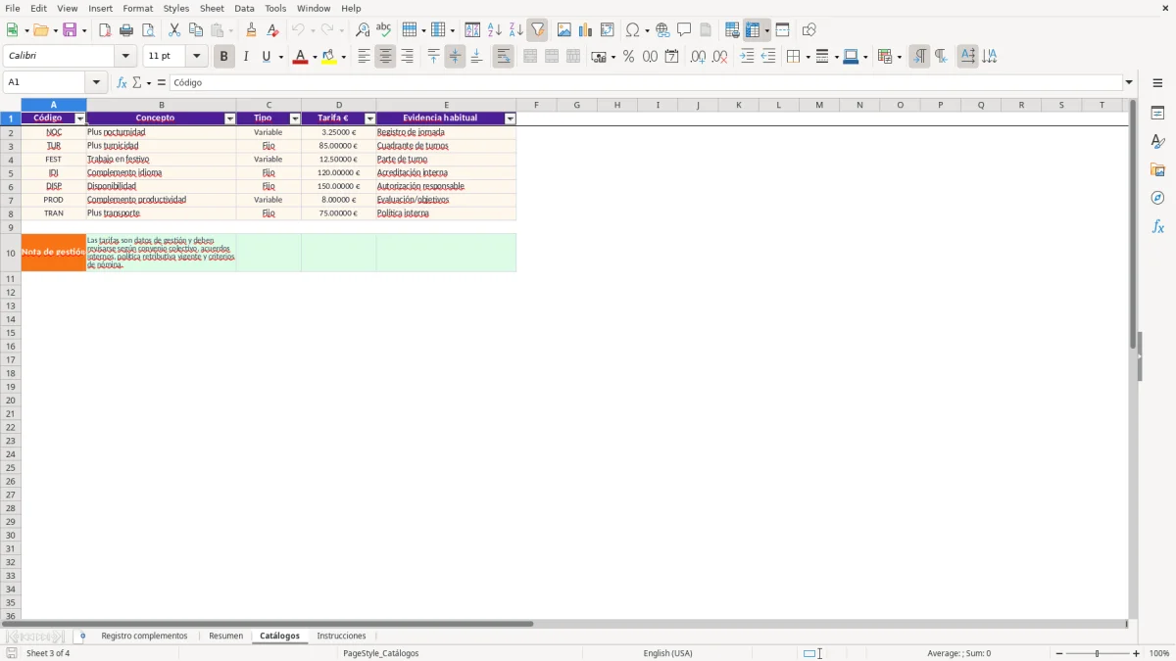Toggle Center Horizontally alignment

[385, 57]
